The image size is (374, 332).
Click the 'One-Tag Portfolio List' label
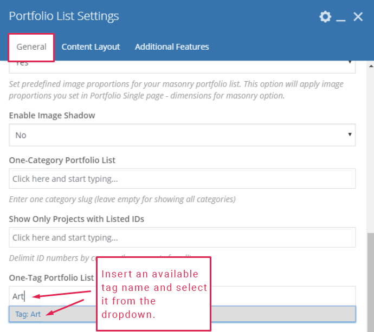coord(51,277)
